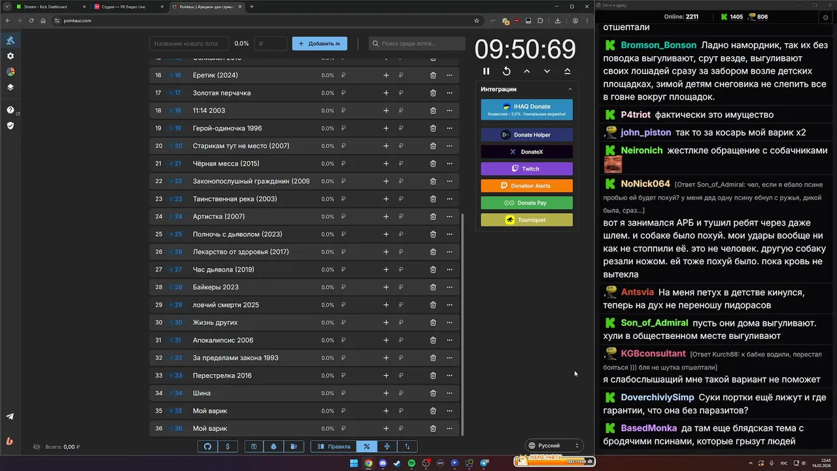The height and width of the screenshot is (471, 837).
Task: Open three-dot menu for Байкеры 2023
Action: click(x=449, y=287)
